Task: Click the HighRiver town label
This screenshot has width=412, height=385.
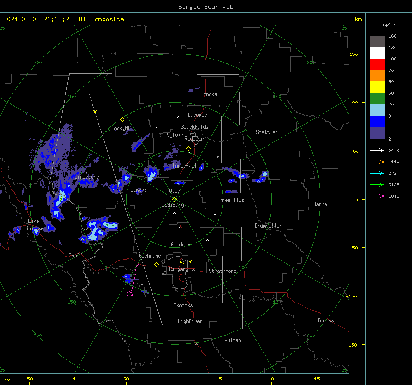Action: tap(190, 321)
